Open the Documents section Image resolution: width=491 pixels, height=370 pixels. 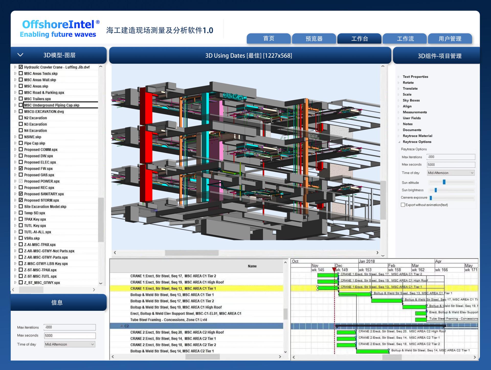click(x=412, y=130)
